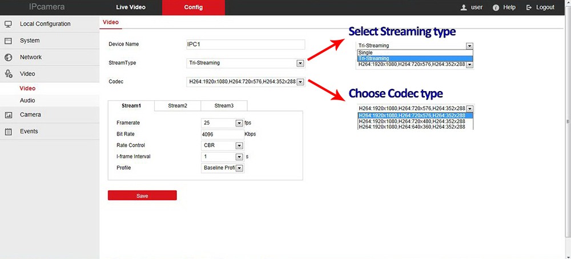
Task: Switch to the Stream2 tab
Action: point(177,106)
